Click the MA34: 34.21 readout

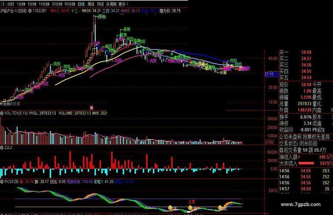(91, 11)
